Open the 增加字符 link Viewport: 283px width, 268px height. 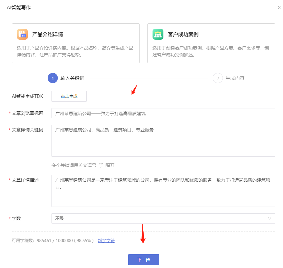(x=106, y=240)
